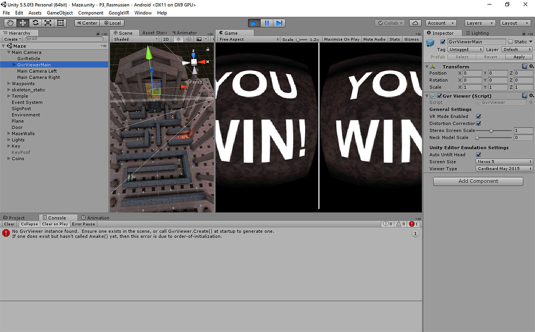The image size is (535, 332).
Task: Open the Screen Size dropdown showing Nexus 5
Action: pos(503,161)
